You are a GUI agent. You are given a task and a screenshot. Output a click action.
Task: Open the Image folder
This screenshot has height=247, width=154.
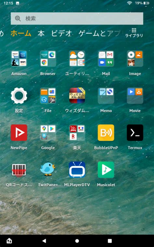point(135,59)
